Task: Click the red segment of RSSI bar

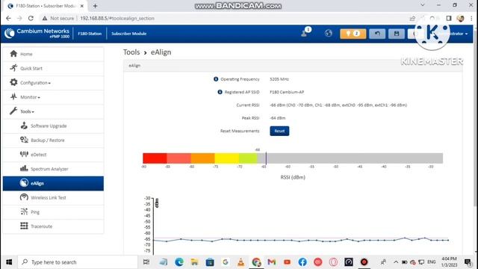Action: coord(155,158)
